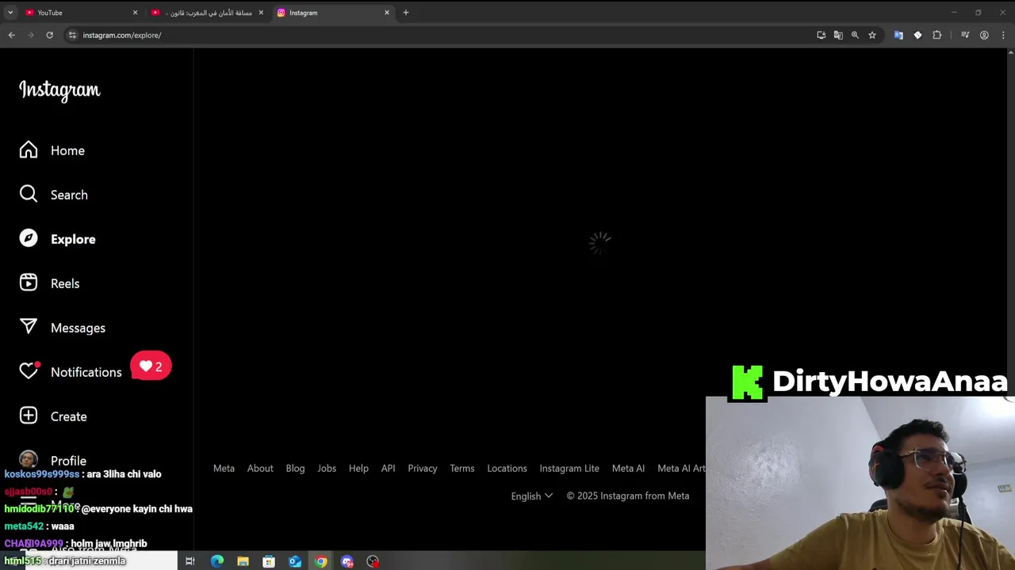Open the Terms footer link
Viewport: 1015px width, 570px height.
point(462,468)
